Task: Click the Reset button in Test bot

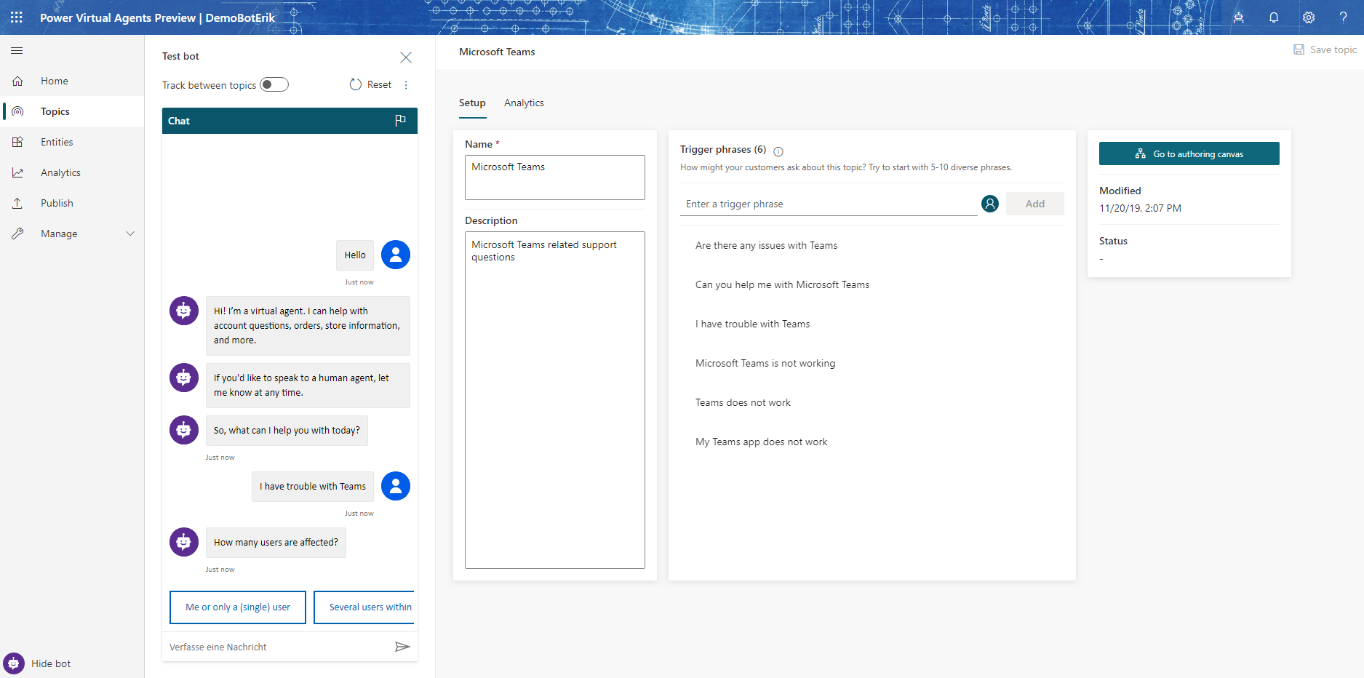Action: [371, 85]
